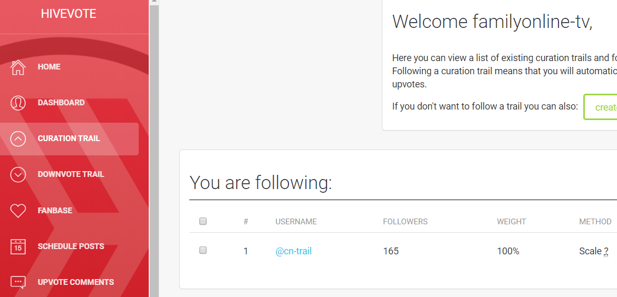Click the HIVEVOTE logo title

69,14
